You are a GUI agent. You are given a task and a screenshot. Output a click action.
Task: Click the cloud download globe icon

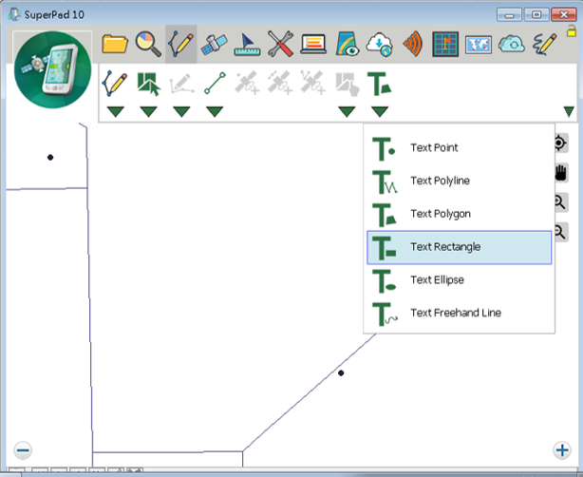[379, 45]
